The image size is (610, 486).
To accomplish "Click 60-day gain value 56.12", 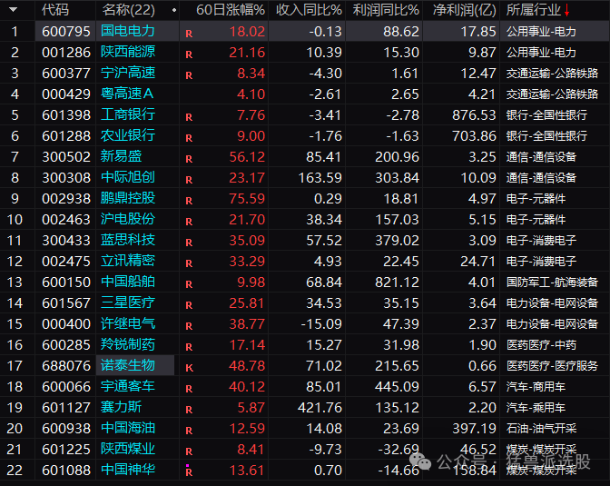I will pyautogui.click(x=247, y=157).
